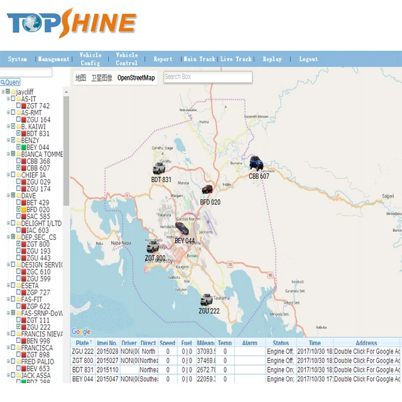This screenshot has height=402, width=402.
Task: Toggle the jaycliff root checkbox
Action: 8,91
